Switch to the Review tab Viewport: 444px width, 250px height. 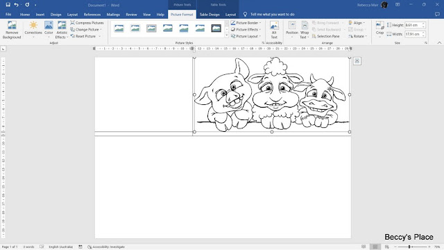[x=131, y=15]
